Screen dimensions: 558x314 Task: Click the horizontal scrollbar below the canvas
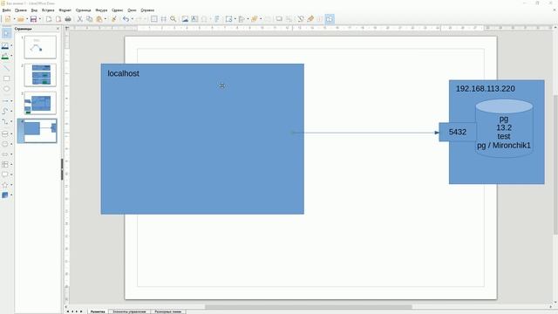308,307
